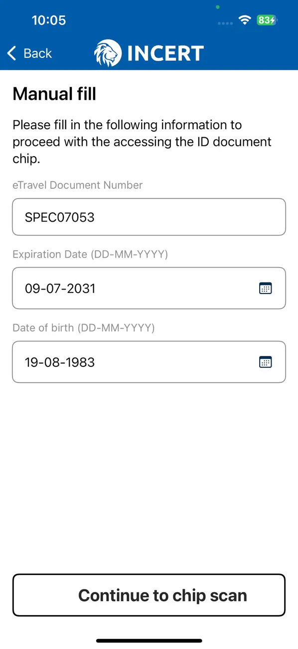Tap the Wi-Fi signal icon
This screenshot has width=298, height=649.
244,20
